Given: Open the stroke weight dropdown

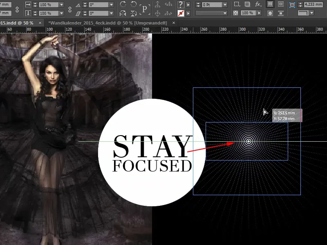Looking at the screenshot, I should tap(225, 4).
